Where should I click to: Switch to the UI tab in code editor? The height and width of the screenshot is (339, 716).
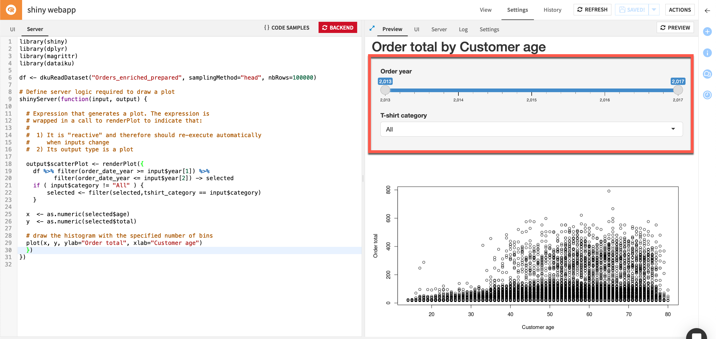(13, 29)
